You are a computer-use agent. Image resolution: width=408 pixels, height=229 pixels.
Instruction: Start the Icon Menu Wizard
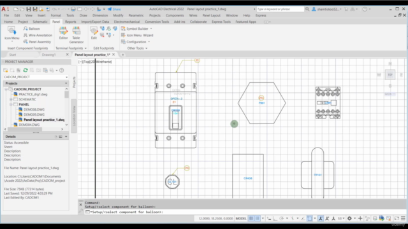pyautogui.click(x=137, y=35)
